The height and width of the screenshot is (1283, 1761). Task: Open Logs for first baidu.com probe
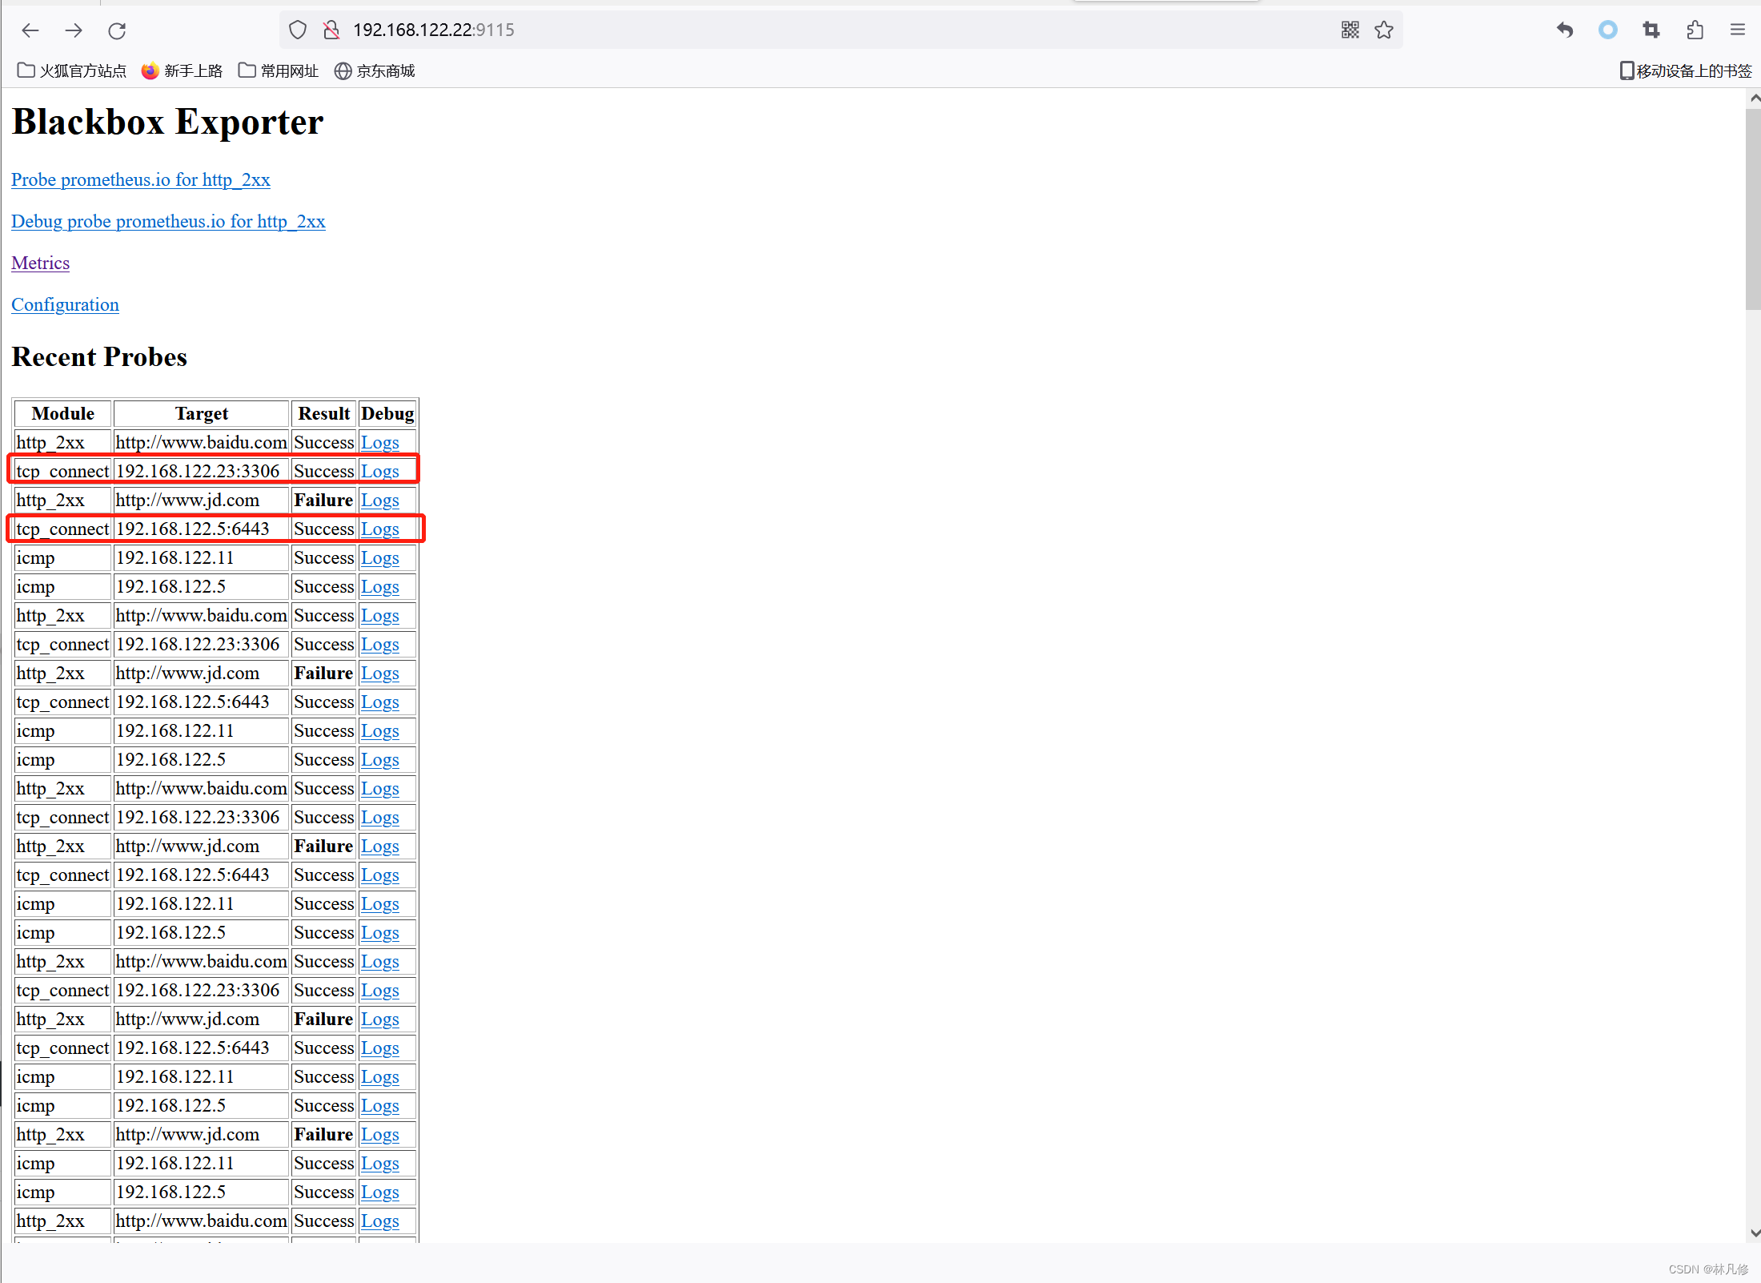coord(379,443)
